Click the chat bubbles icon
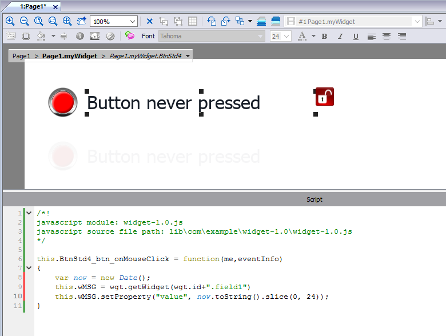 130,36
